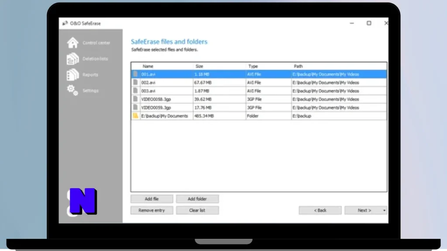Go to Deletion lists label

pos(95,59)
